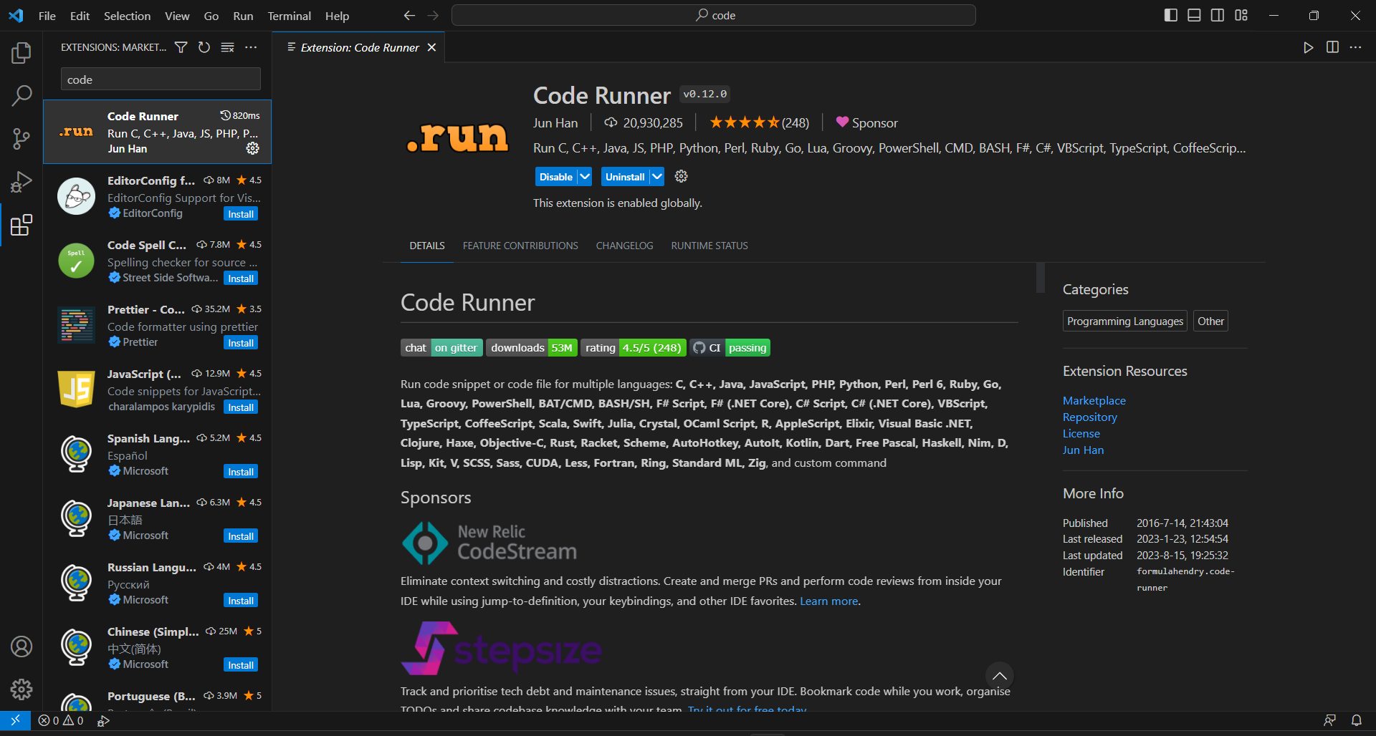This screenshot has width=1376, height=736.
Task: Run code with the play icon
Action: [1309, 47]
